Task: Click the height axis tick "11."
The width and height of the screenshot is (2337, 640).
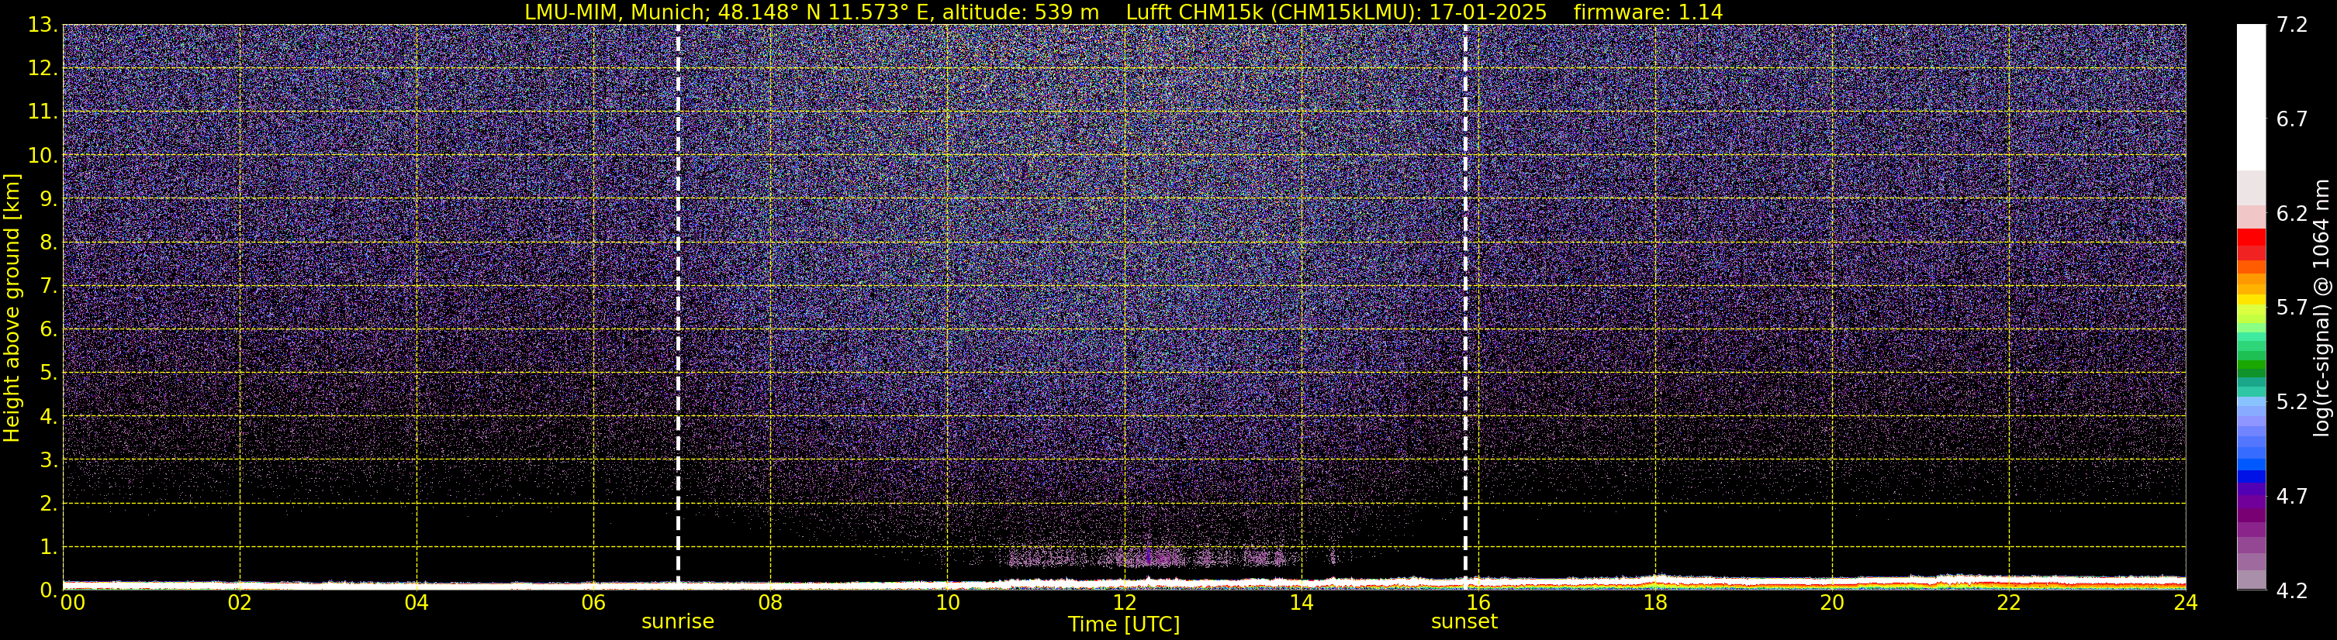Action: click(43, 112)
